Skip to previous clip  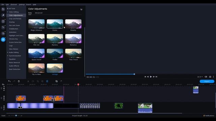pos(145,77)
